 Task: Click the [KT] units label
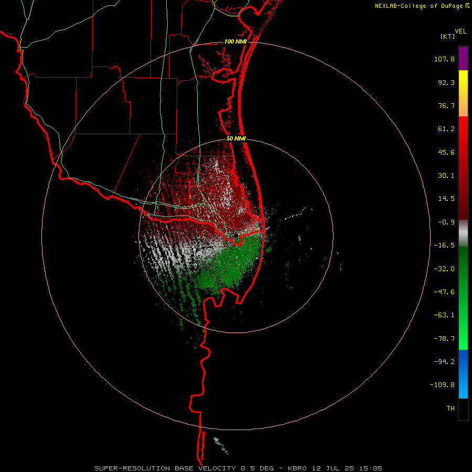[448, 36]
